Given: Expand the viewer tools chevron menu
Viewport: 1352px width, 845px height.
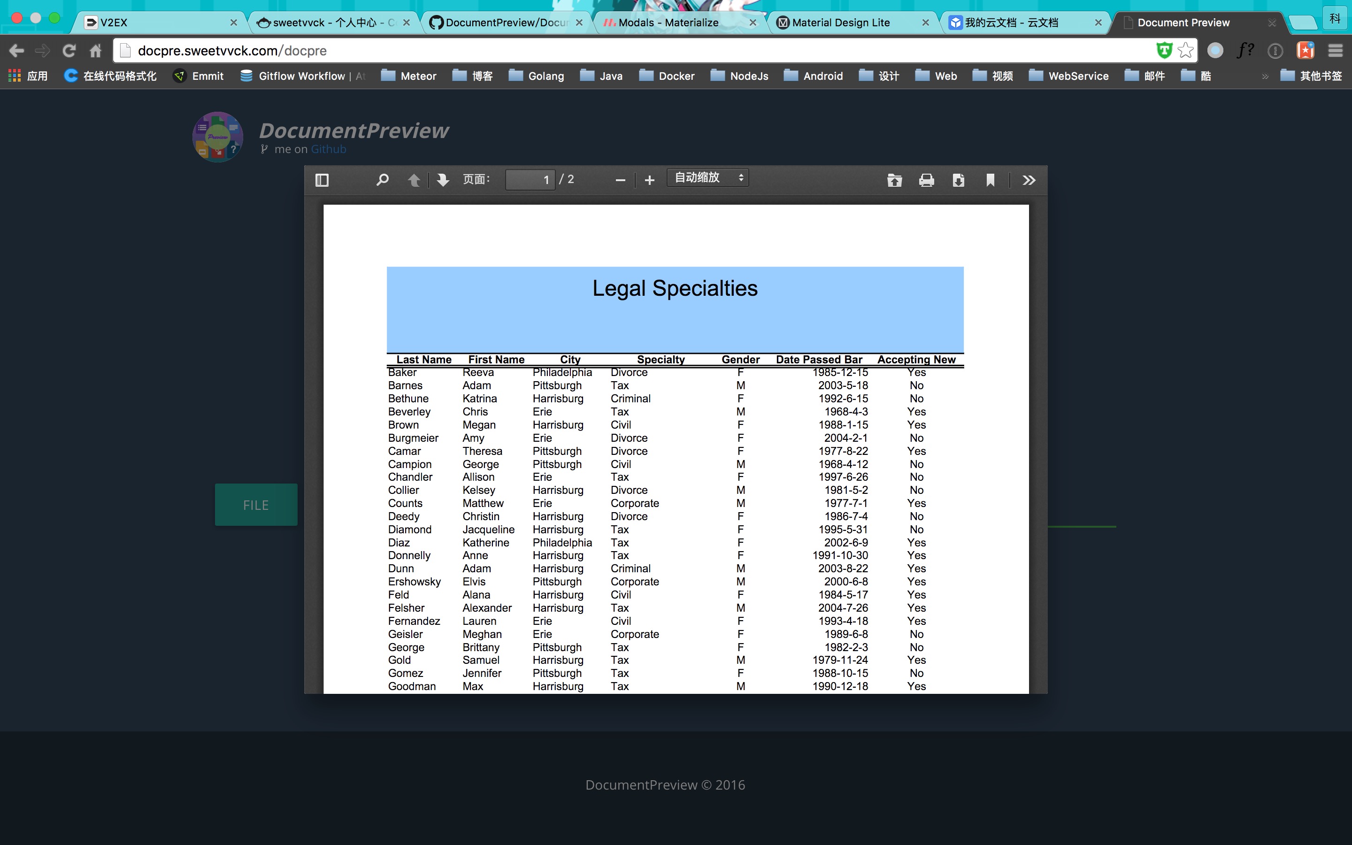Looking at the screenshot, I should 1029,180.
